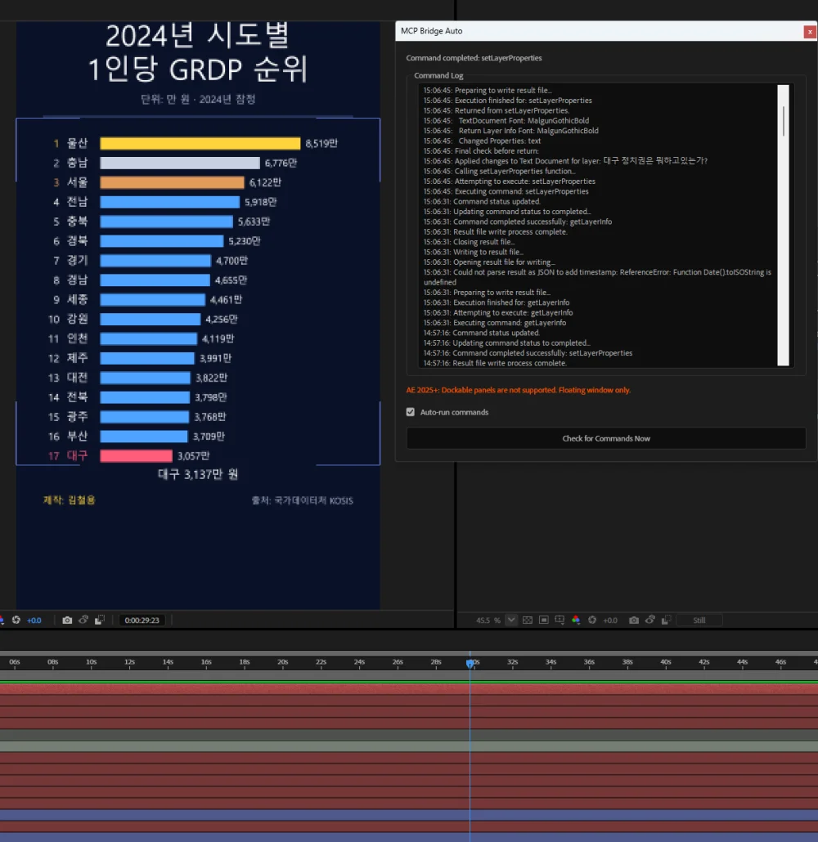818x842 pixels.
Task: Show the last snapshot in the left viewer
Action: point(83,620)
